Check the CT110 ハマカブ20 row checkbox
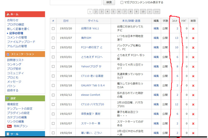 coord(53,105)
